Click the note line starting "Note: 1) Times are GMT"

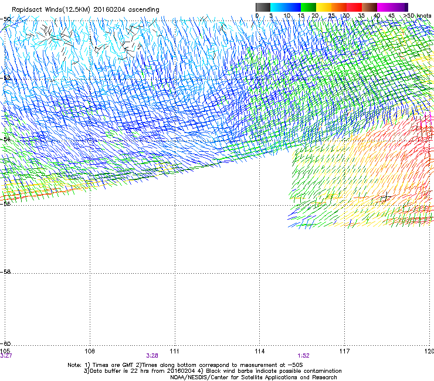point(185,365)
